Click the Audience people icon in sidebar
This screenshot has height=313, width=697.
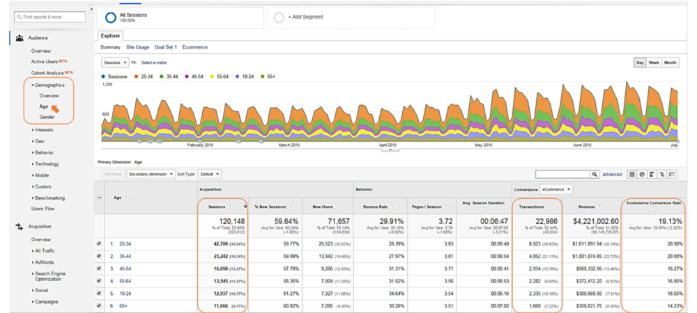point(19,38)
